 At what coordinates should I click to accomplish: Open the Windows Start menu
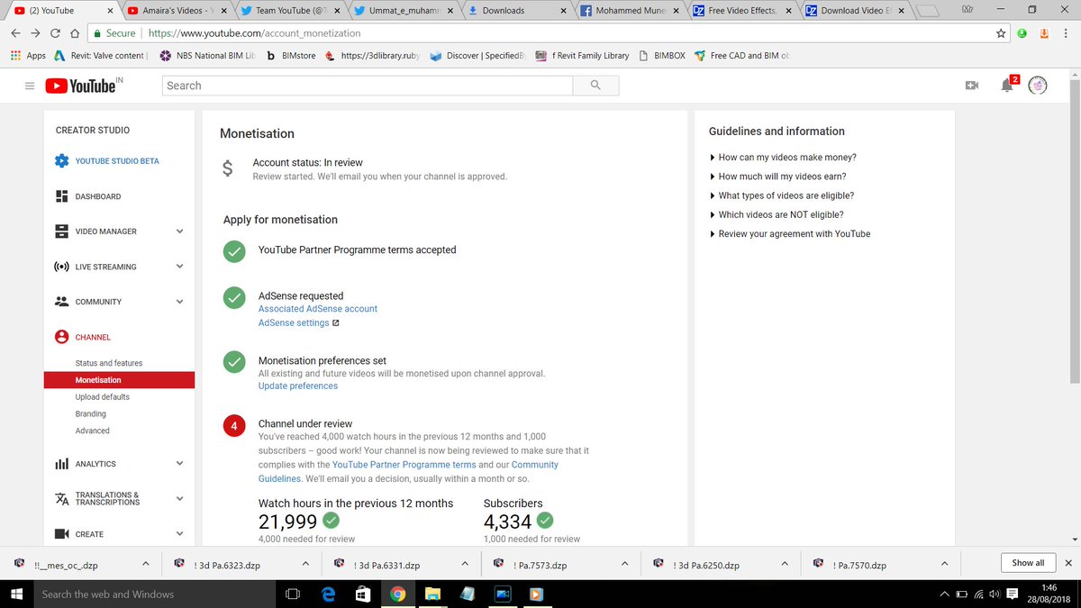click(15, 594)
